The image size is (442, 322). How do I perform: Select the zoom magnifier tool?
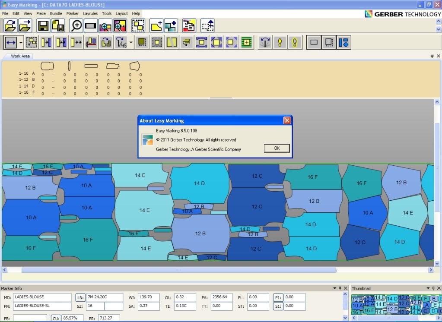(x=76, y=25)
